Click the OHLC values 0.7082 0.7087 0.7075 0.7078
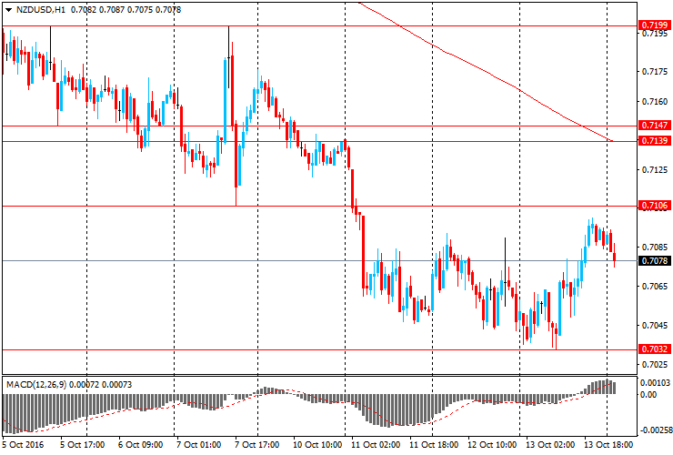This screenshot has height=455, width=673. point(126,9)
